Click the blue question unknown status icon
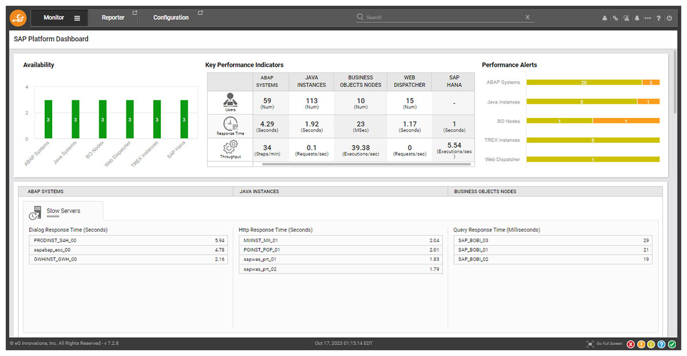The image size is (687, 356). 661,344
